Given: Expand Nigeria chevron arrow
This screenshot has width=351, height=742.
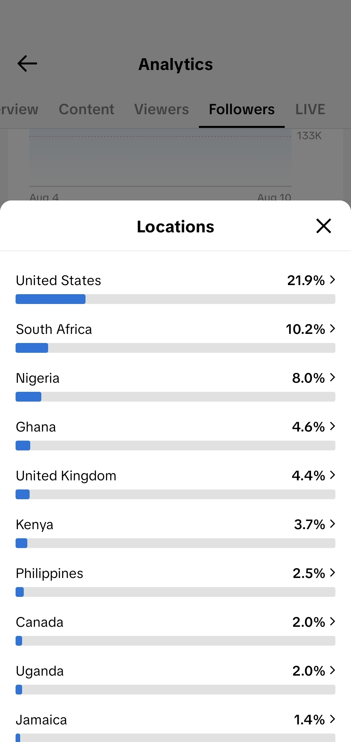Looking at the screenshot, I should pyautogui.click(x=332, y=377).
